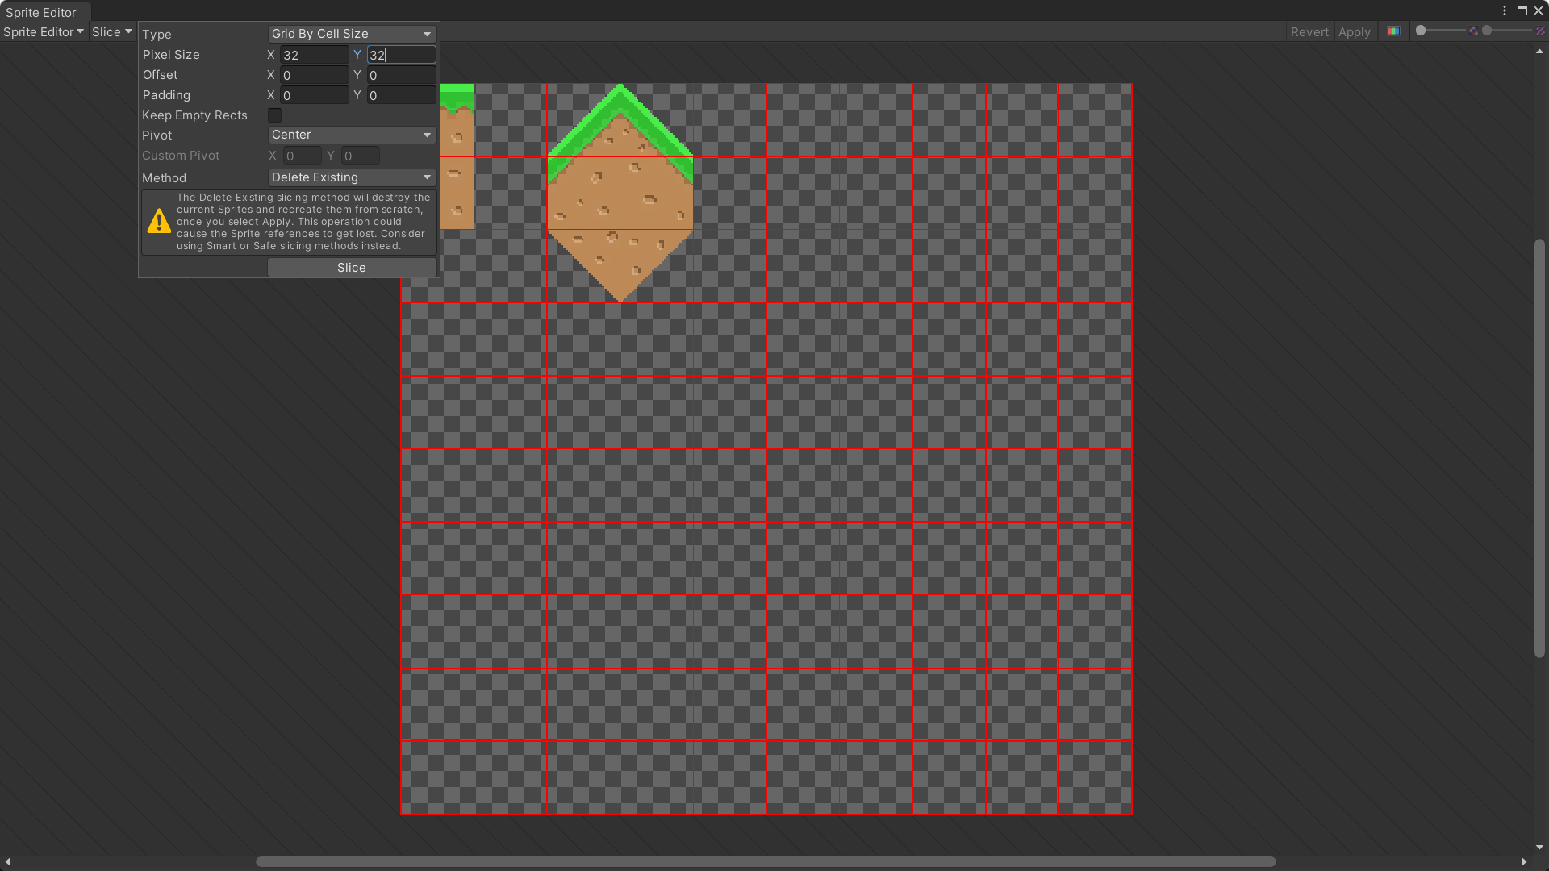Click the alpha checker icon beside first slider

coord(1473,31)
